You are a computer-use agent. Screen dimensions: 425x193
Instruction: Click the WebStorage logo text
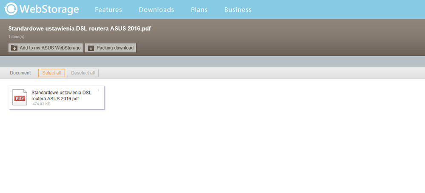(49, 9)
